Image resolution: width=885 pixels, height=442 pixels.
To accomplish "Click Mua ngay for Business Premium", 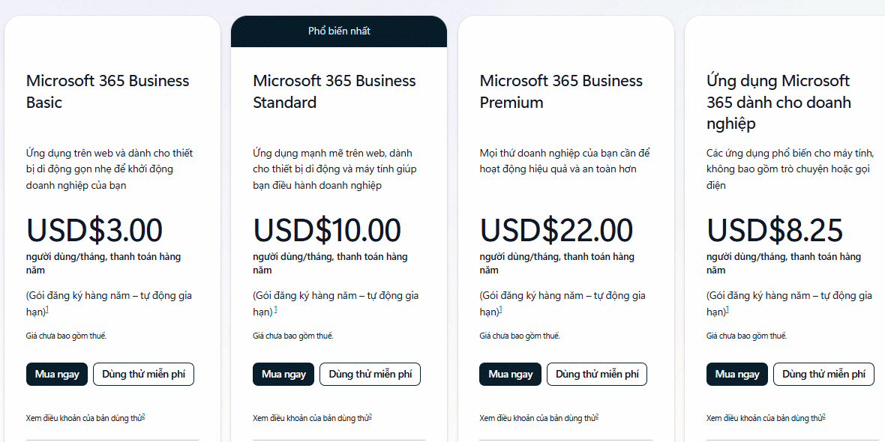I will point(510,374).
